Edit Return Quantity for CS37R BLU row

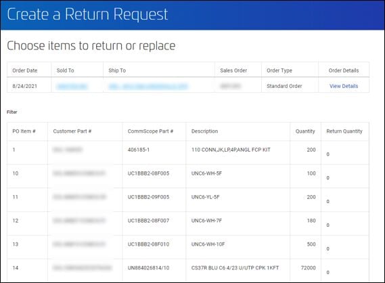click(x=327, y=272)
